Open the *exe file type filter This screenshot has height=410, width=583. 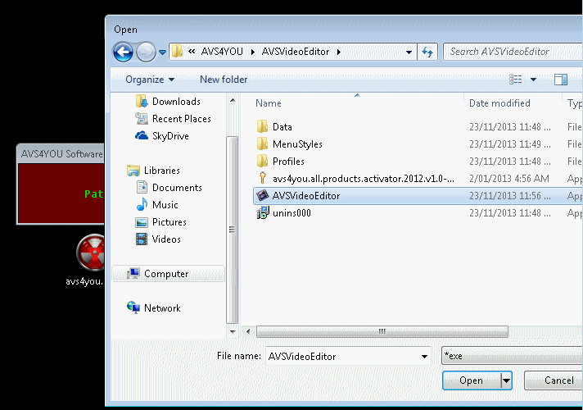tap(512, 356)
